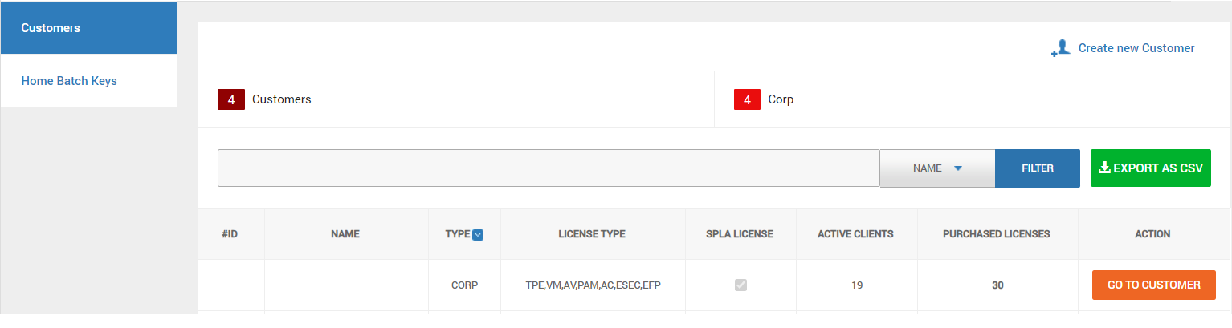The height and width of the screenshot is (328, 1232).
Task: Click the TPE,VM,AV,PAM,AC,ESEC,EFP license cell
Action: click(x=593, y=285)
